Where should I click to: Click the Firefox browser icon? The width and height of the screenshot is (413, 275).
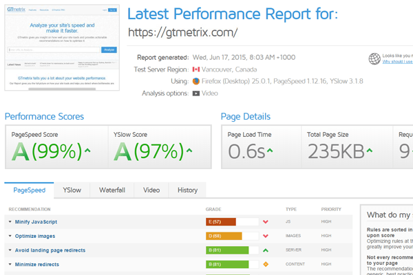pos(196,81)
